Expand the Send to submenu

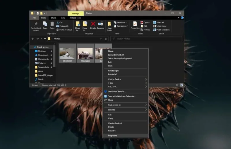(x=126, y=110)
